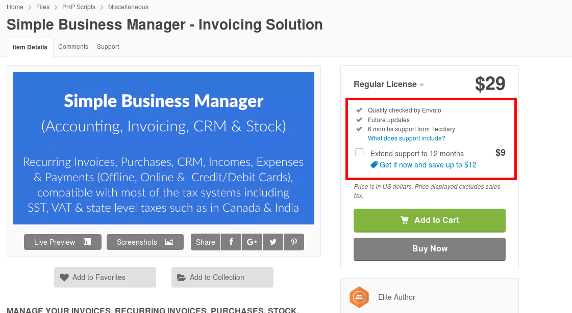Open the Live Preview button
Viewport: 572px width, 313px height.
coord(62,242)
